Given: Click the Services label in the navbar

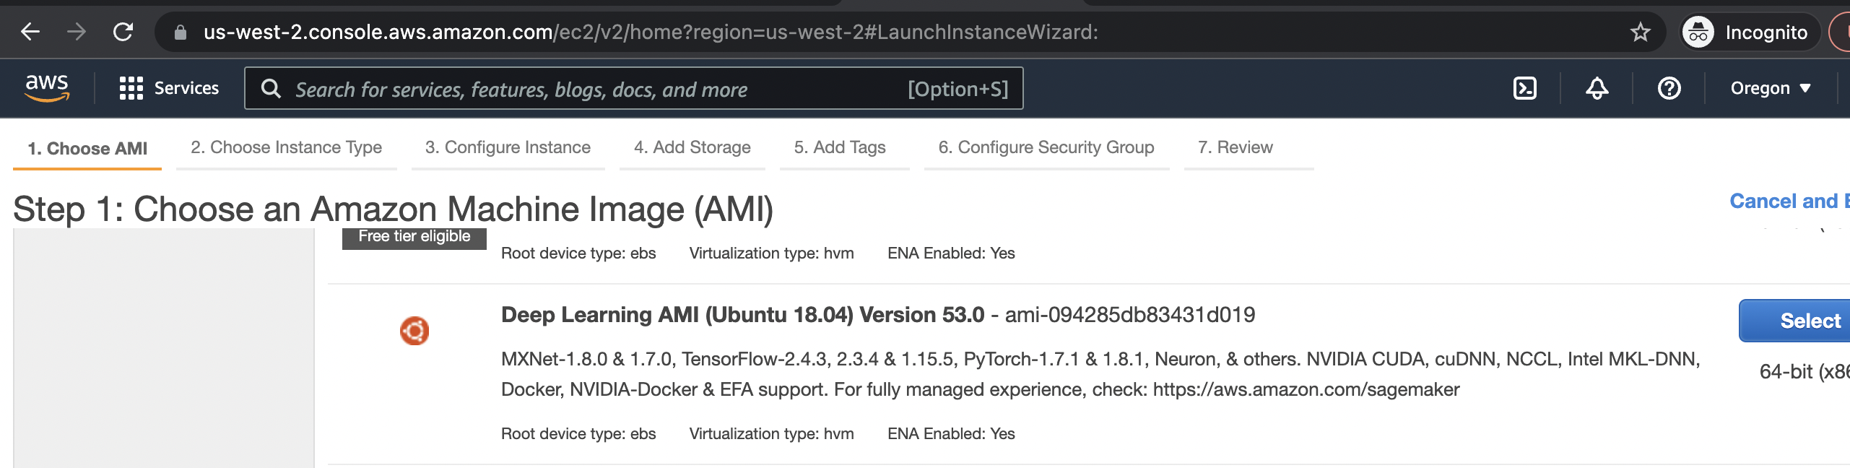Looking at the screenshot, I should pos(186,88).
